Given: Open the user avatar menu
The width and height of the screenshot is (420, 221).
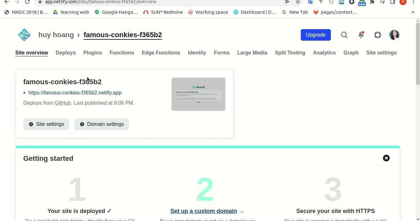Looking at the screenshot, I should pyautogui.click(x=394, y=35).
